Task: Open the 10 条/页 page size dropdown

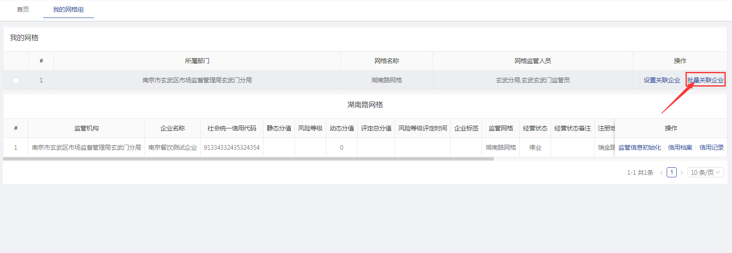Action: point(706,173)
